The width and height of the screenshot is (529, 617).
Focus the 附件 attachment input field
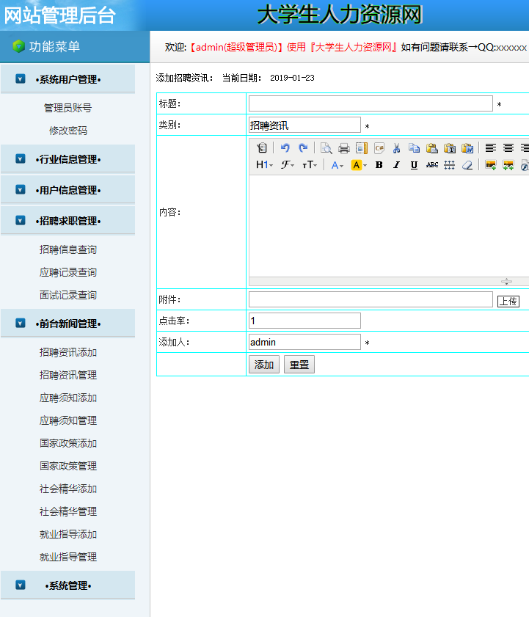(x=371, y=299)
